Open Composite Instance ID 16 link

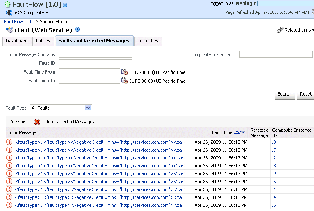click(x=274, y=206)
